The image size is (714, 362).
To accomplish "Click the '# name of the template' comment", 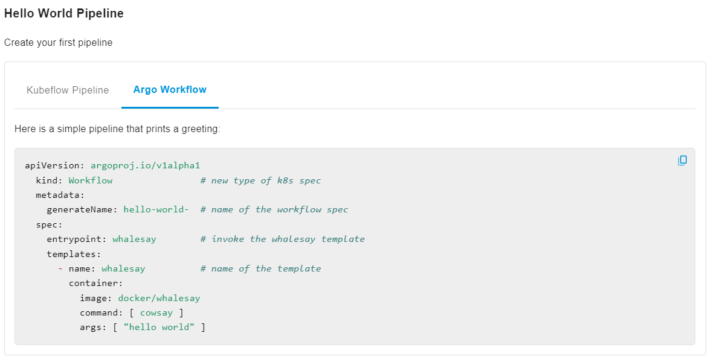I will tap(260, 268).
